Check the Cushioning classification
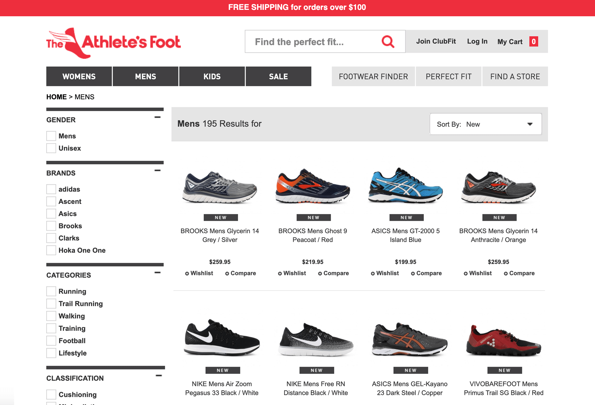The height and width of the screenshot is (405, 595). (x=51, y=395)
